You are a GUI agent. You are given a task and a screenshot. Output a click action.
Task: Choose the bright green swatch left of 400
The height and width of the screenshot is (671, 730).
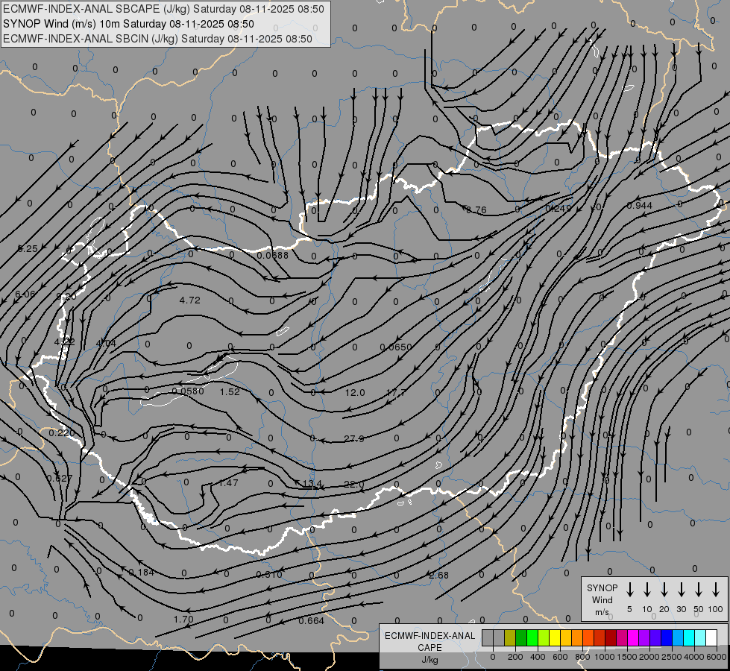(x=532, y=638)
